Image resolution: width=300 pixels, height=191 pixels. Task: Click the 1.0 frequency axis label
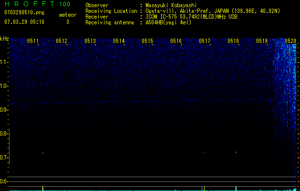4,86
